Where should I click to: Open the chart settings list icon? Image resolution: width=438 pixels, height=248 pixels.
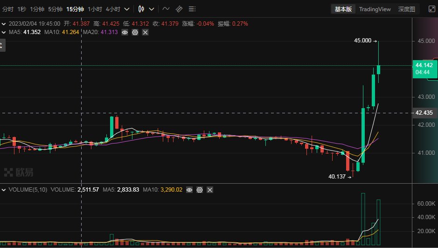pos(192,9)
